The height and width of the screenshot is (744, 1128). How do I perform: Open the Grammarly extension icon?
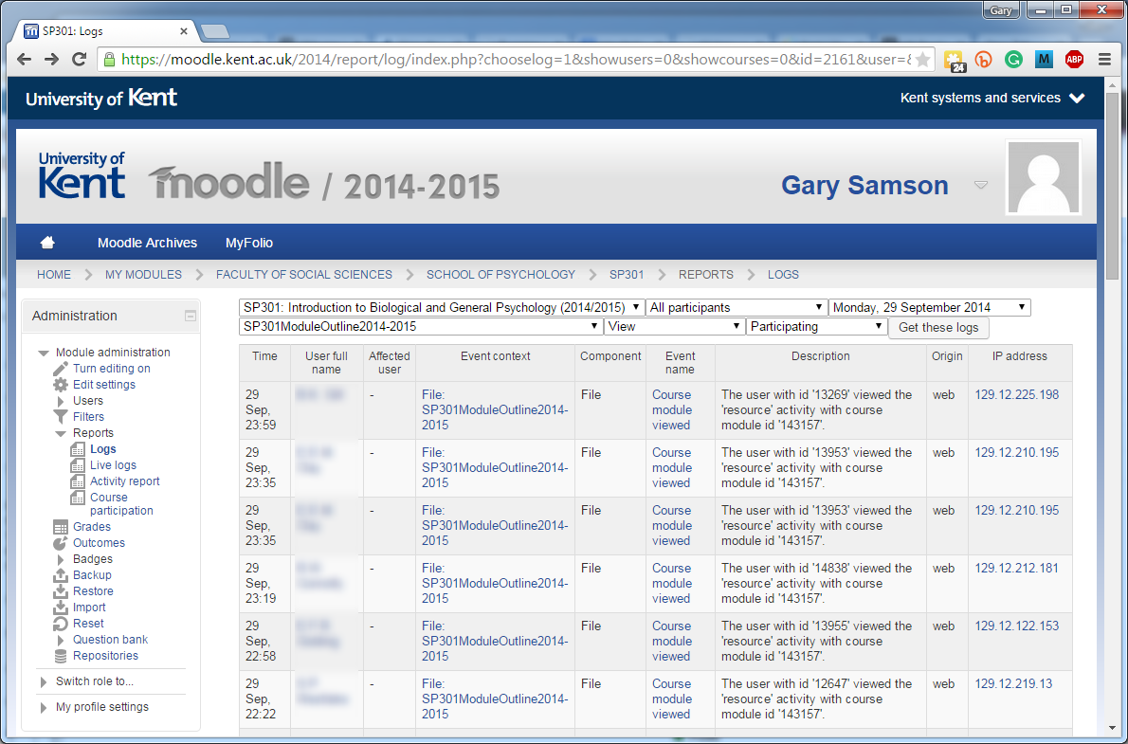pos(1013,59)
